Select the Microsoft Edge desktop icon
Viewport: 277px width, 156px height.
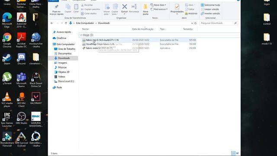[x=7, y=20]
